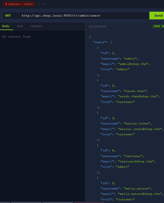The image size is (164, 203).
Task: Click the "admin" role value for testuser
Action: click(123, 167)
